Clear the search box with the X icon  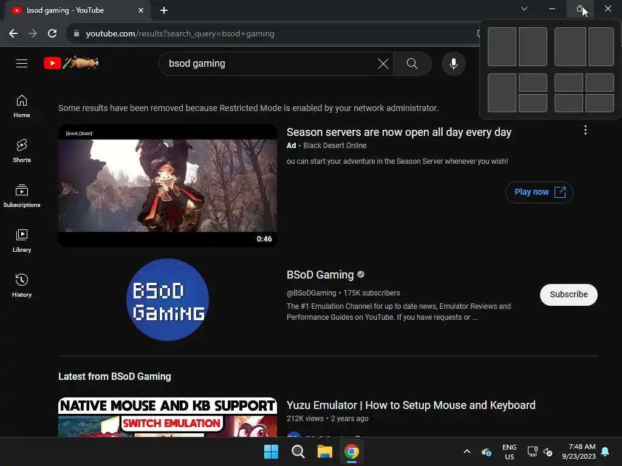pyautogui.click(x=383, y=63)
